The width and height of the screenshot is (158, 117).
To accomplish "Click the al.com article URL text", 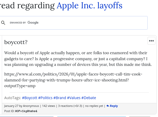I will (73, 80).
